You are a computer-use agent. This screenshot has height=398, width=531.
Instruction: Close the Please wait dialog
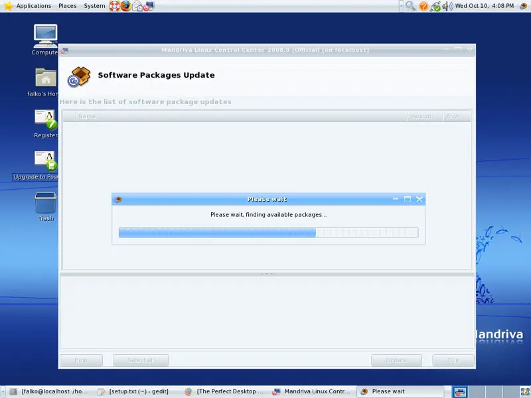pyautogui.click(x=419, y=199)
